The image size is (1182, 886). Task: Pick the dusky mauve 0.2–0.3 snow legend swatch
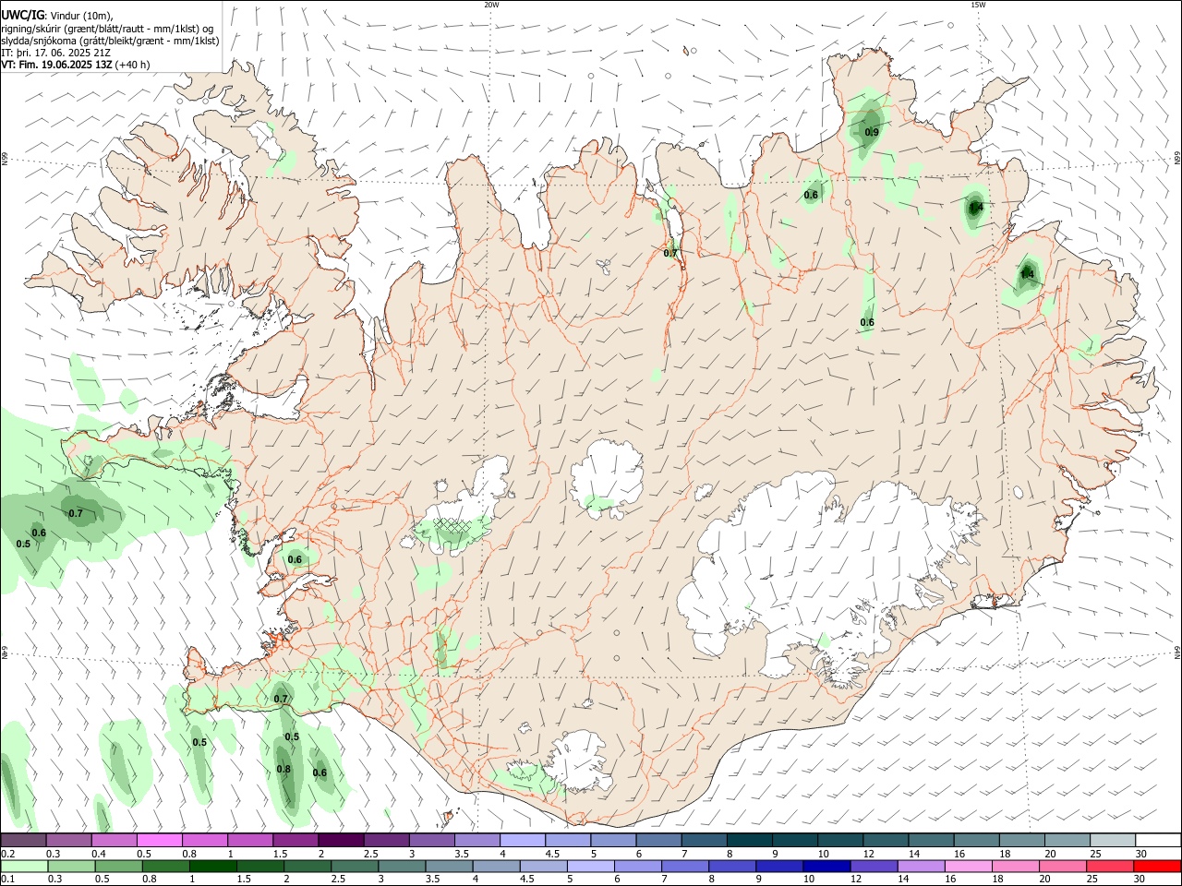(23, 841)
